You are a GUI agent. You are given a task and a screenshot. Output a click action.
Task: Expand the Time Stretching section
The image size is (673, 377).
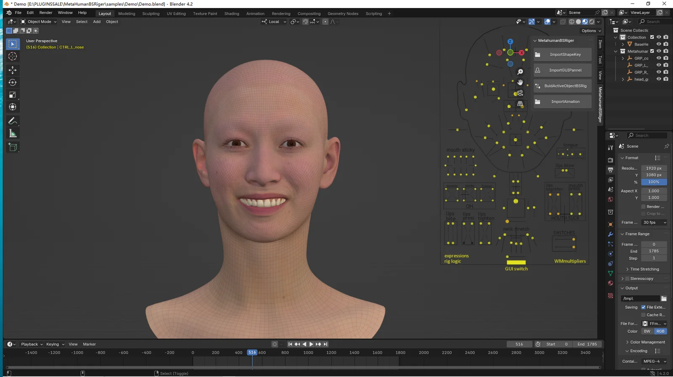coord(644,269)
